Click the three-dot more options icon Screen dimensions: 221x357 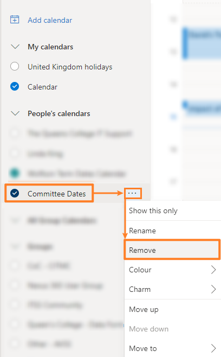click(x=132, y=193)
